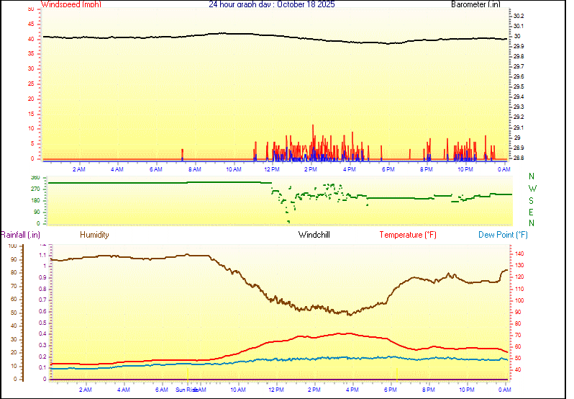The height and width of the screenshot is (399, 574).
Task: Click the W wind direction compass letter
Action: 532,189
